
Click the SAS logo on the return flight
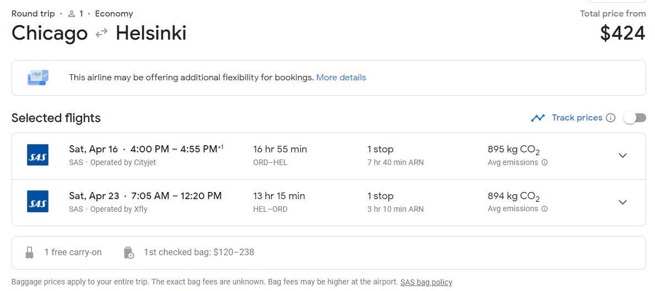pyautogui.click(x=37, y=201)
